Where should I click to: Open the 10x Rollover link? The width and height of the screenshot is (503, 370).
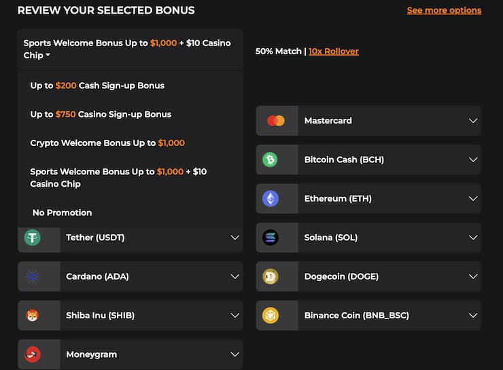[x=334, y=51]
